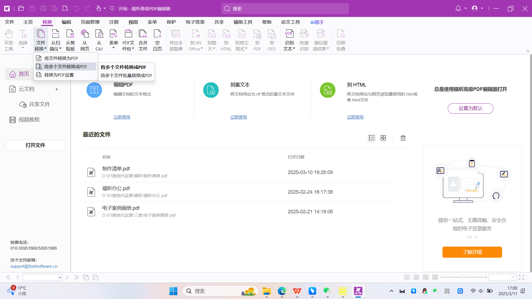This screenshot has width=532, height=299.
Task: Toggle the second carousel dot indicator
Action: click(x=476, y=237)
